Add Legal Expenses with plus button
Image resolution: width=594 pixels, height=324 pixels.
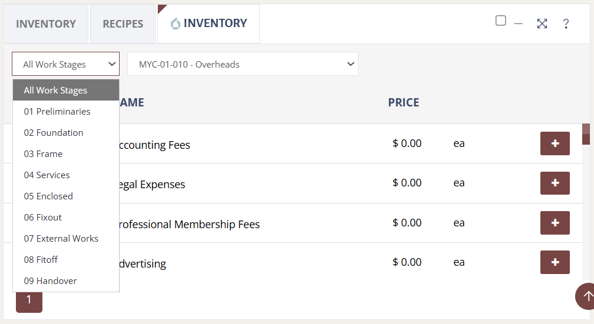coord(555,183)
